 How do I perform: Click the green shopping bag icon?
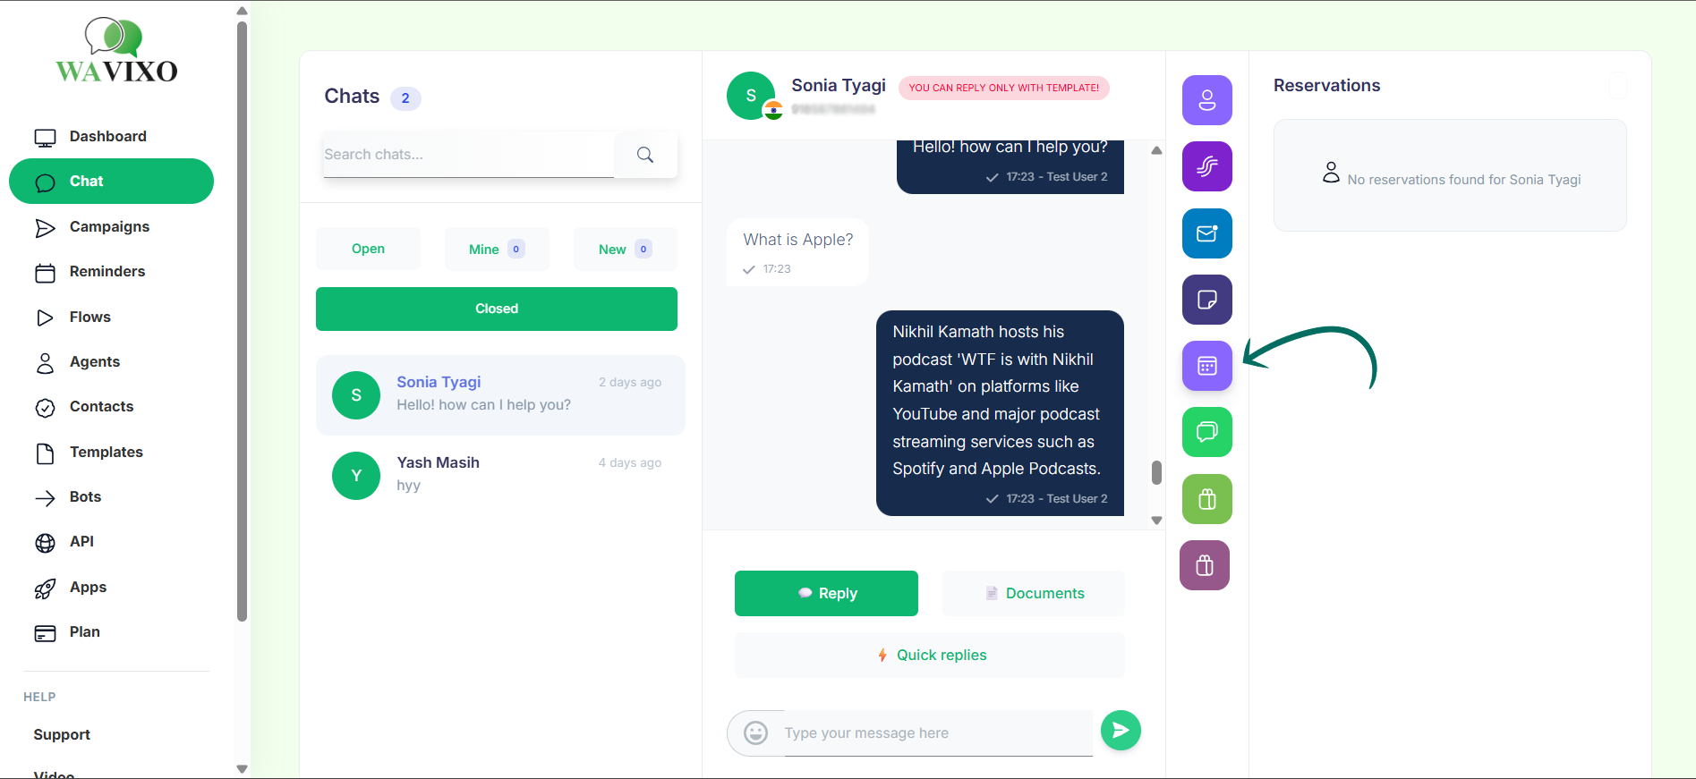pyautogui.click(x=1206, y=499)
